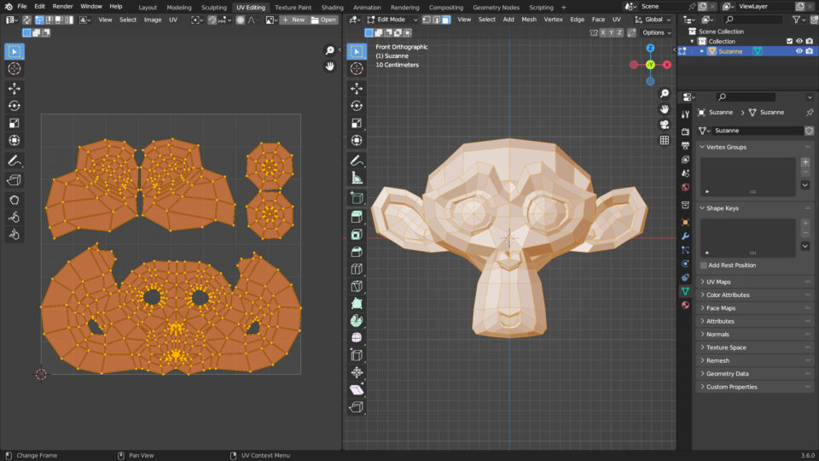Open the Options dropdown in 3D viewport
The height and width of the screenshot is (461, 819).
[x=657, y=32]
